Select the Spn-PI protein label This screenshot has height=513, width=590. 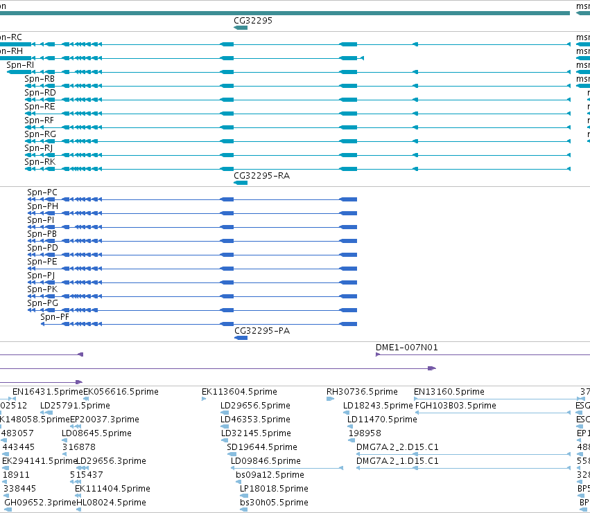pos(41,220)
